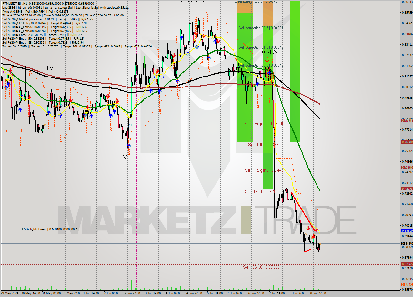Click the '31 May 22:00' time label
Viewport: 413px width, 297px height.
click(x=72, y=293)
